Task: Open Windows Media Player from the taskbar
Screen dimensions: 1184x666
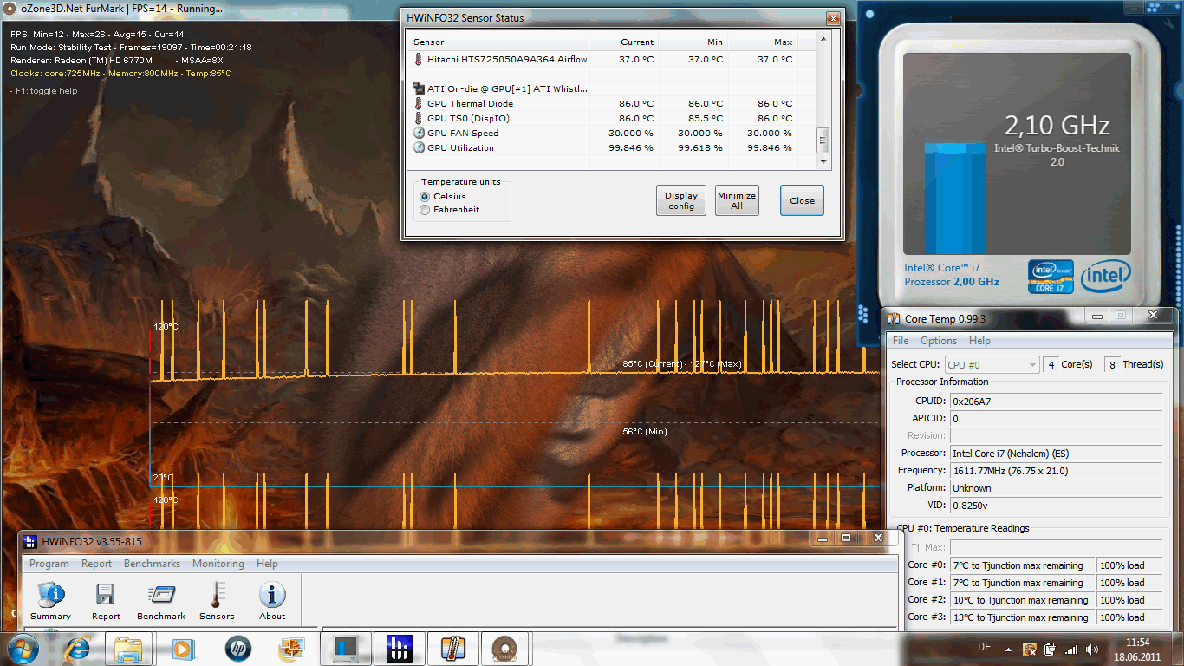Action: (183, 648)
